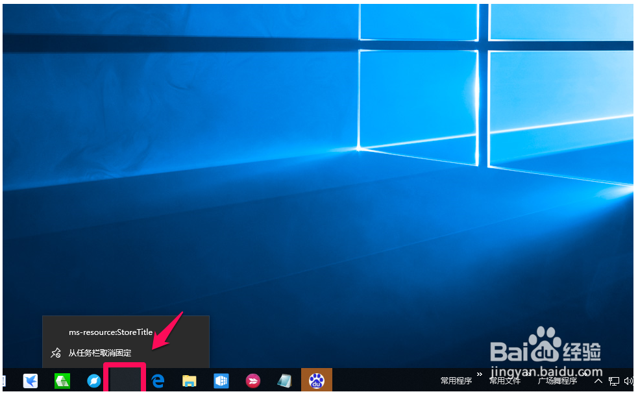
Task: Open Microsoft Edge from taskbar
Action: pos(158,381)
